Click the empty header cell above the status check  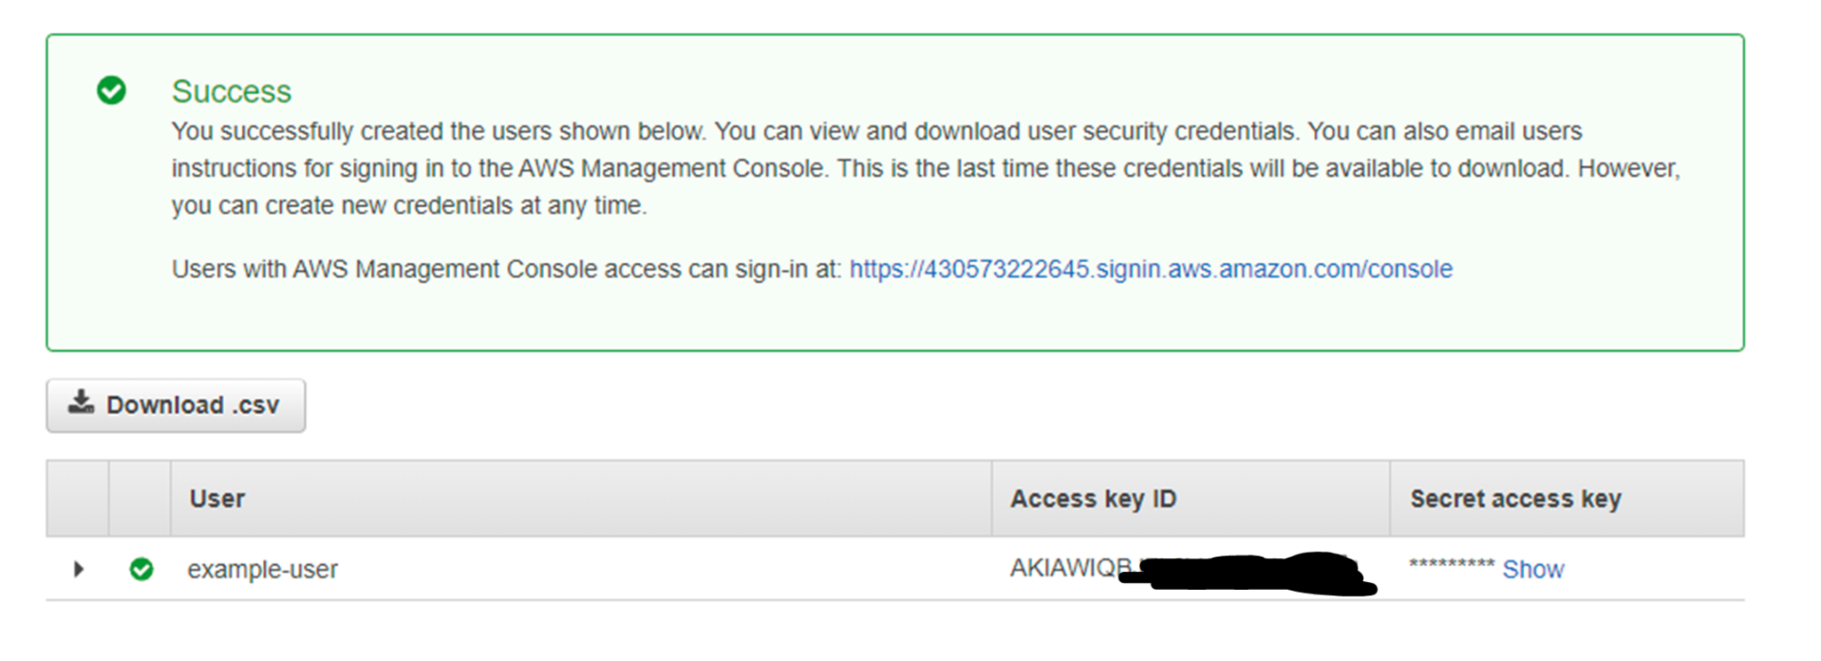[x=140, y=498]
